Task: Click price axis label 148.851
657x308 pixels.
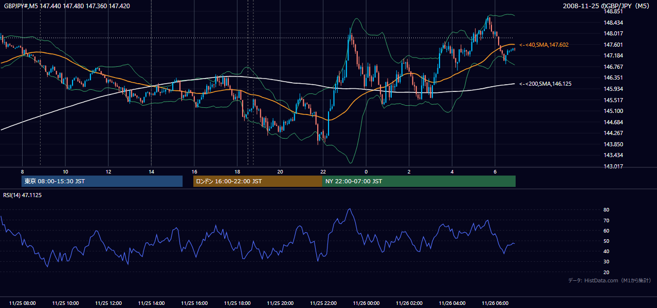Action: point(614,11)
